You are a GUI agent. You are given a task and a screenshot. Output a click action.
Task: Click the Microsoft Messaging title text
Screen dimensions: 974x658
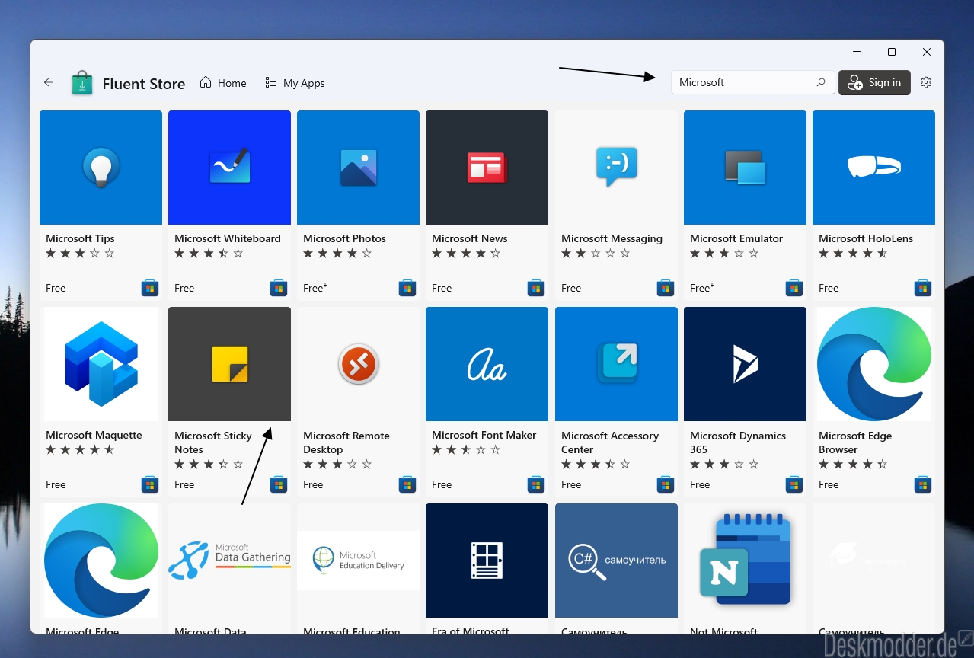coord(612,238)
